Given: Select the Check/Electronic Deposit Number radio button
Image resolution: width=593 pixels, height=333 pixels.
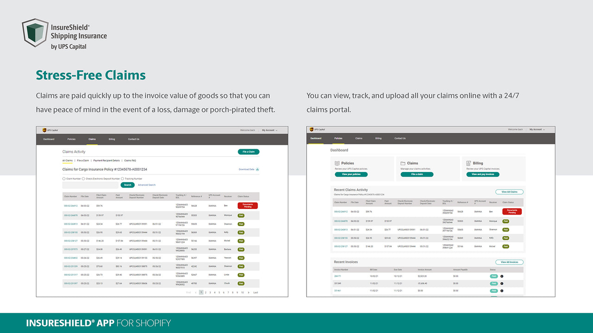Looking at the screenshot, I should click(83, 179).
